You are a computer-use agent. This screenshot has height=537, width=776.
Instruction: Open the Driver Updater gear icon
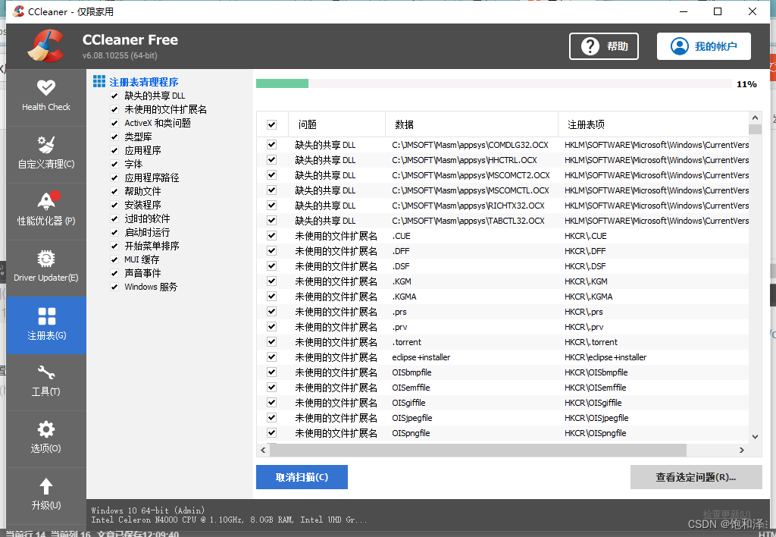[x=46, y=259]
